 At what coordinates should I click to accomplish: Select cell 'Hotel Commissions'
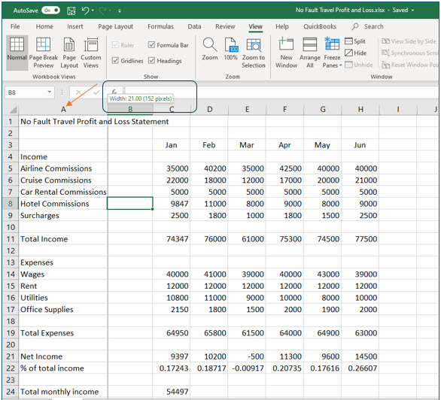click(63, 204)
